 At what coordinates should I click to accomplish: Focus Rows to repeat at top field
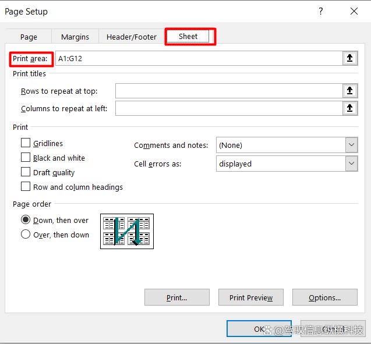[229, 91]
